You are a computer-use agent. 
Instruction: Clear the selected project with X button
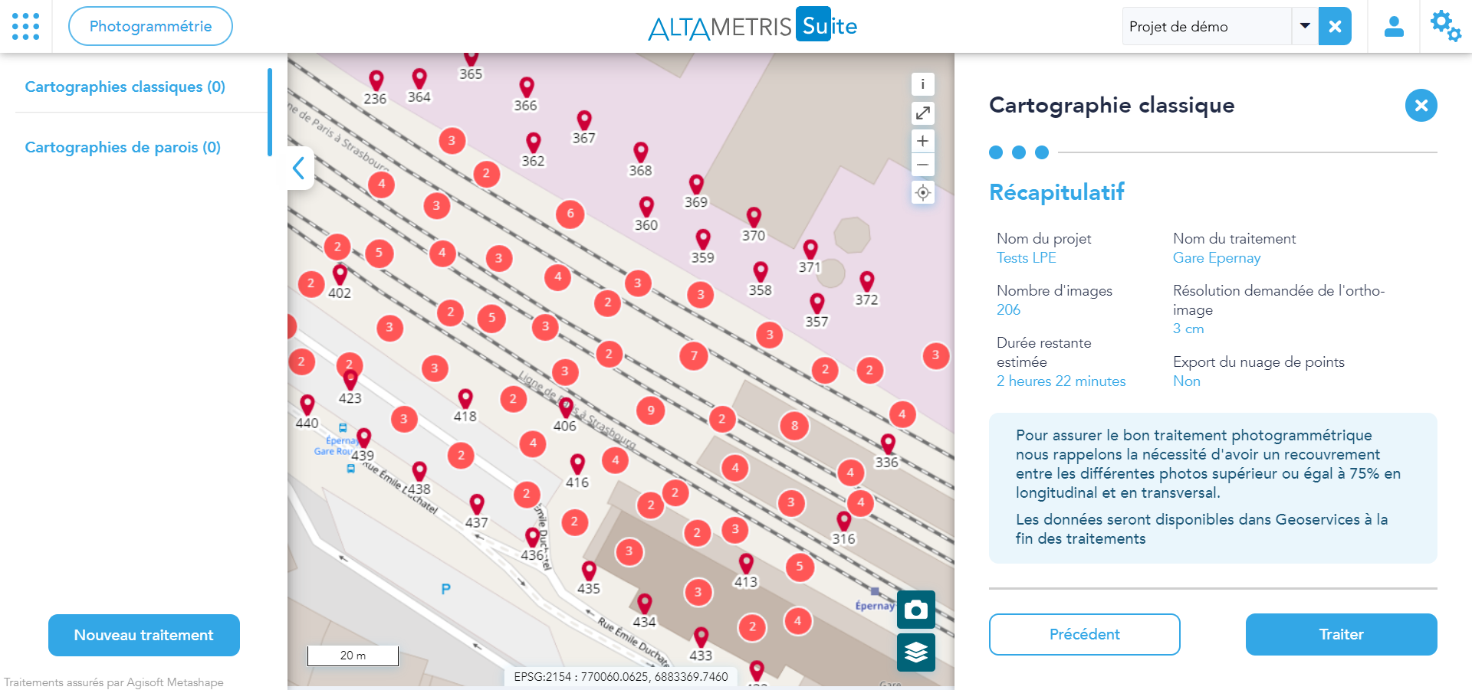1334,27
